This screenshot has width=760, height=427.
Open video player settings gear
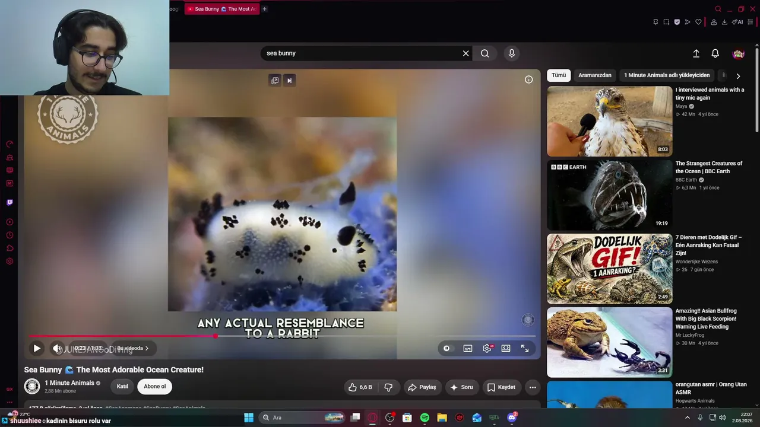(487, 348)
